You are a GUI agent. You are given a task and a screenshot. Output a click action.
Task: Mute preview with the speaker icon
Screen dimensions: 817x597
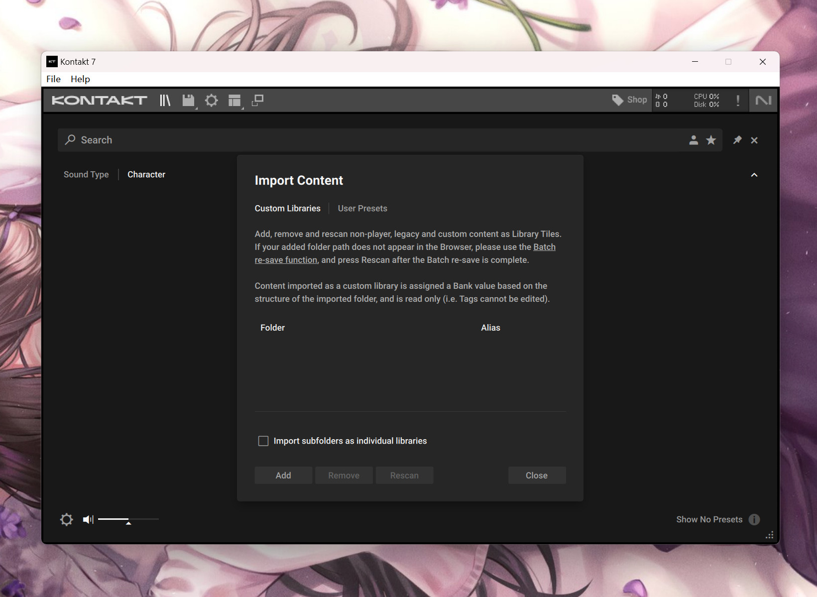tap(88, 520)
